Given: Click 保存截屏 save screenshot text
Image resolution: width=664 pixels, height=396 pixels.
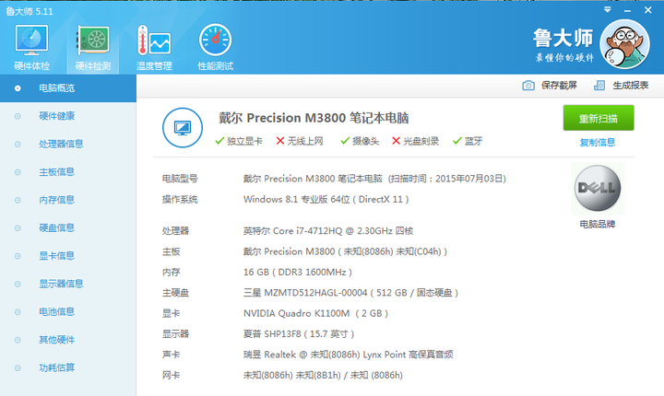Looking at the screenshot, I should coord(559,86).
